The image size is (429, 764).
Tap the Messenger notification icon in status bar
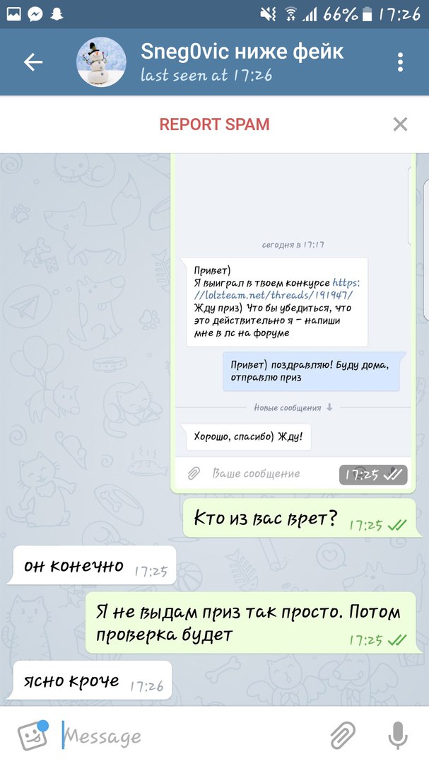tap(35, 14)
